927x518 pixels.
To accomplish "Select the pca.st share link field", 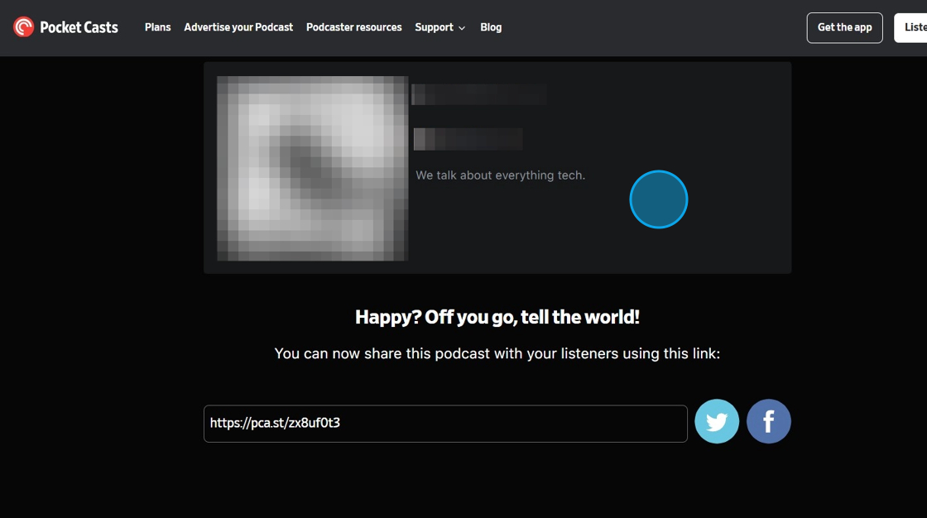I will tap(445, 424).
